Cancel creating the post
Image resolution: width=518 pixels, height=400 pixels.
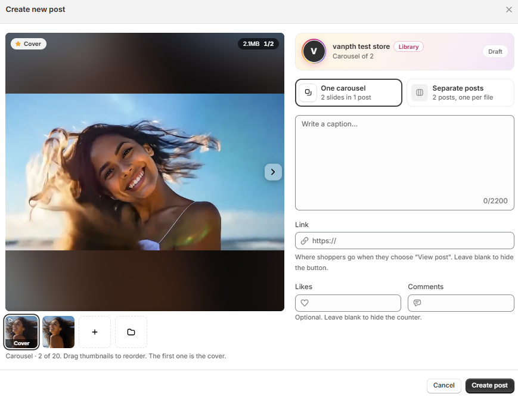pyautogui.click(x=443, y=386)
